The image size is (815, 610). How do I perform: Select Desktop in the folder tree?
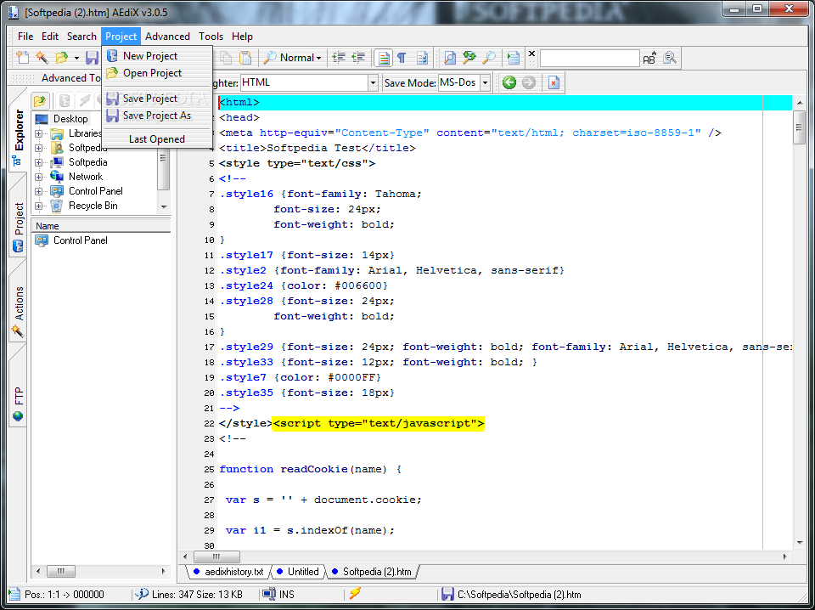pyautogui.click(x=70, y=119)
